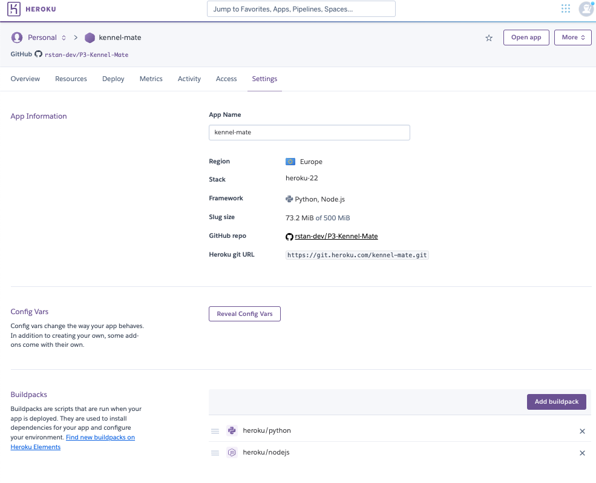View the Activity tab
Viewport: 596px width, 483px height.
189,79
